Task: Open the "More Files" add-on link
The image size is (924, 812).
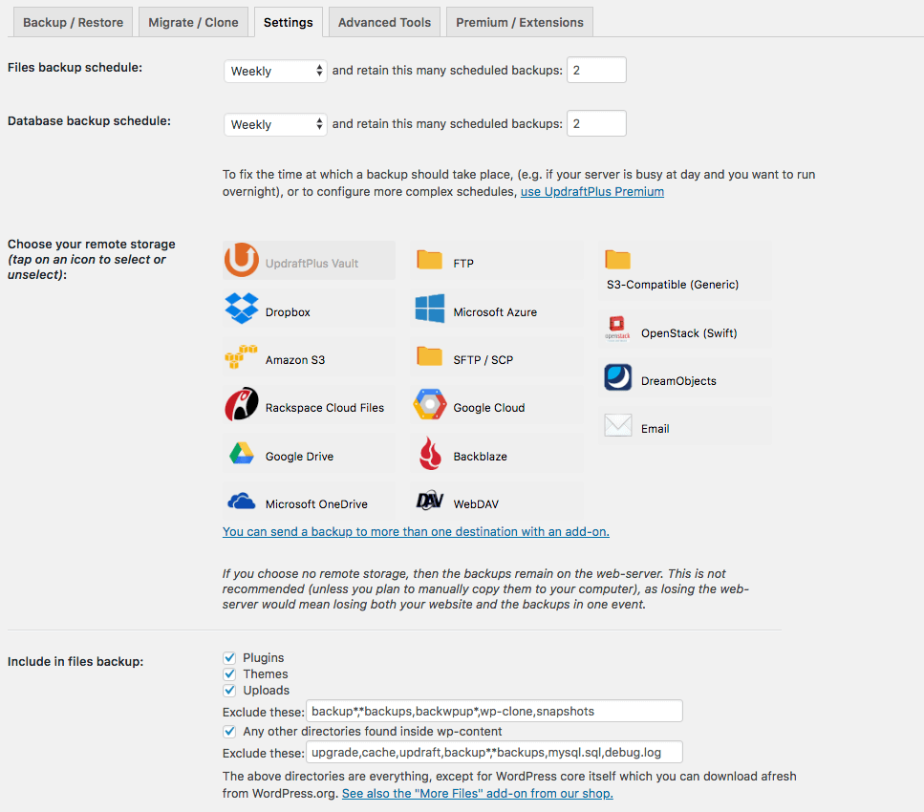Action: click(477, 794)
